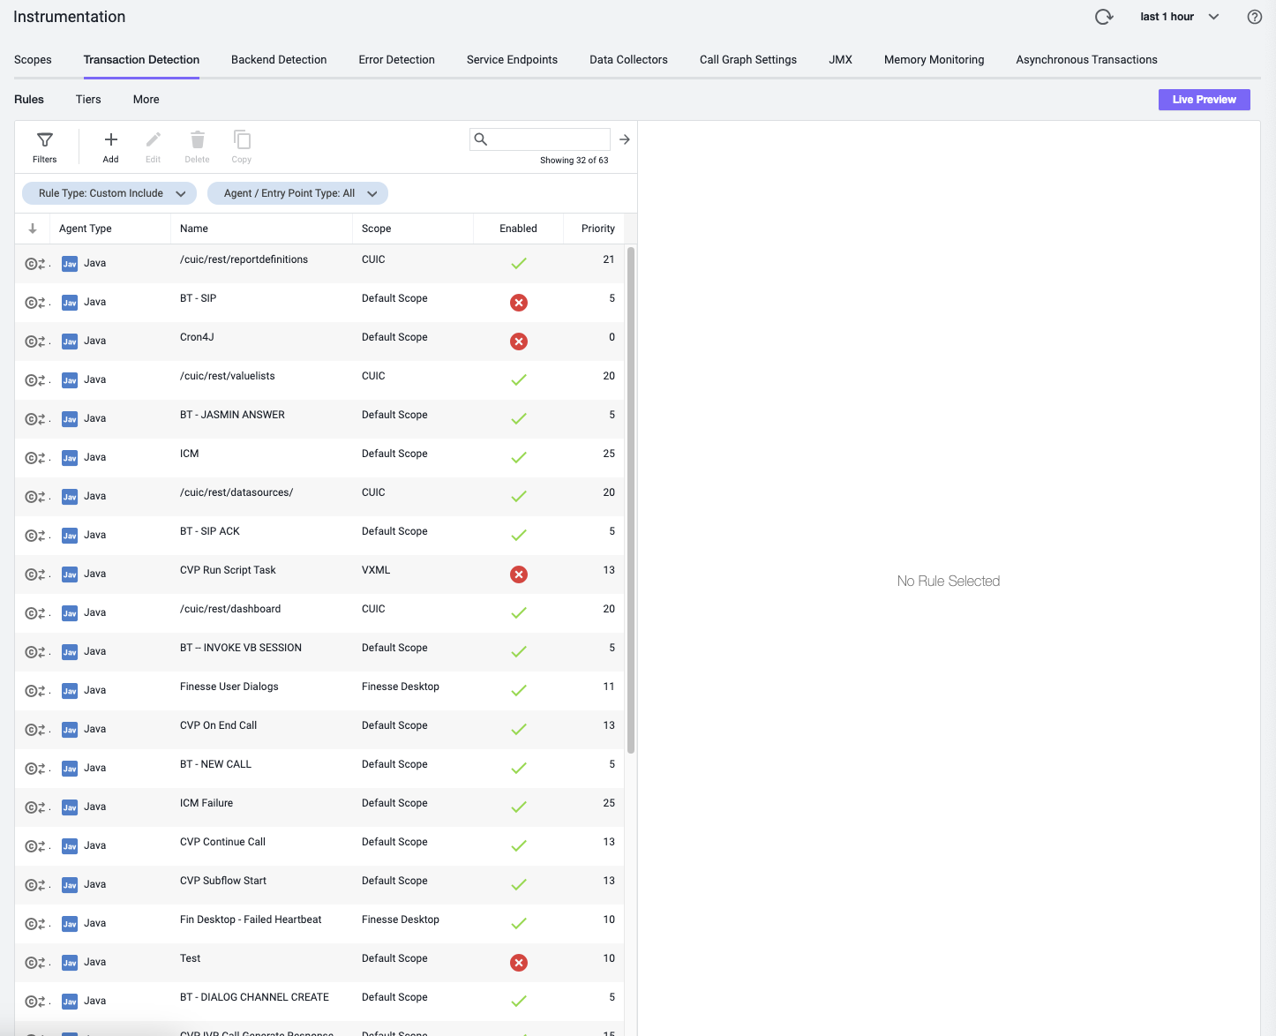Select the Tiers sub-tab
The image size is (1276, 1036).
tap(88, 100)
